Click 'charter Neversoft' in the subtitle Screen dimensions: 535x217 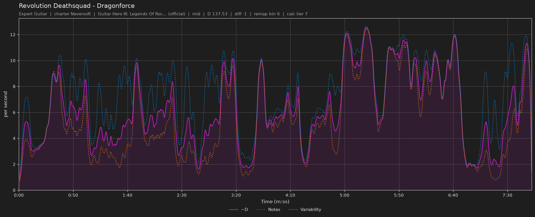click(72, 14)
